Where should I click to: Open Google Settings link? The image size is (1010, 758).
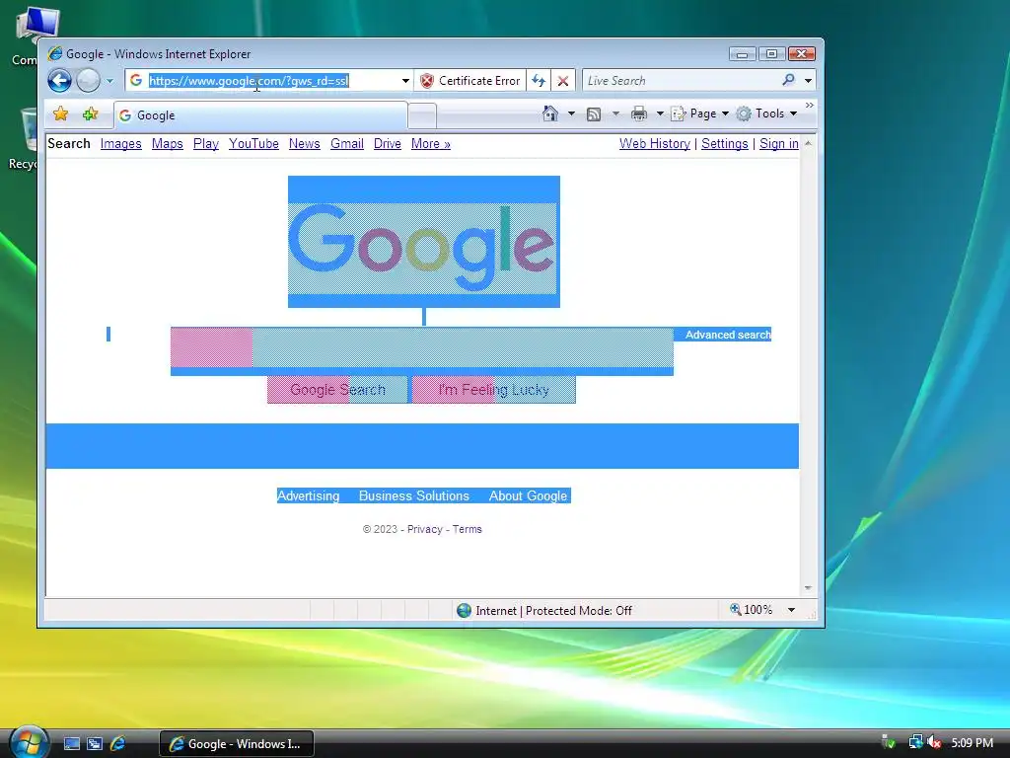(x=725, y=144)
